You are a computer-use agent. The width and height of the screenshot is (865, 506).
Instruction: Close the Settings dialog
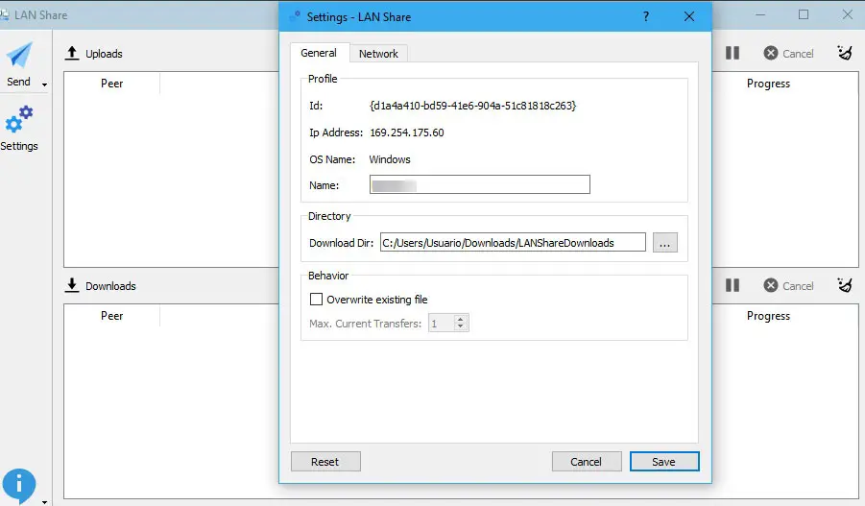coord(689,16)
